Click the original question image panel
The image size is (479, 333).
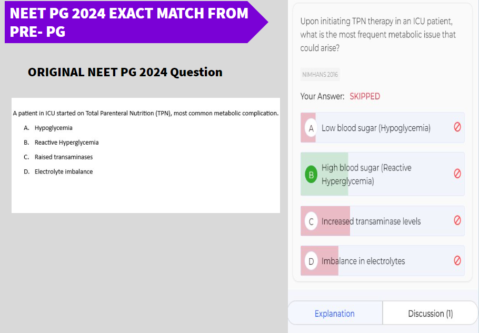pos(146,155)
